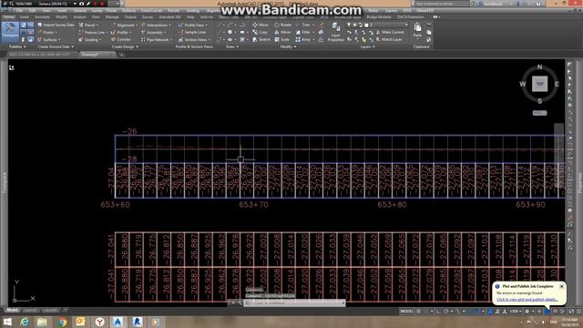This screenshot has height=328, width=583.
Task: Click the Sample Lines tool
Action: [x=192, y=33]
